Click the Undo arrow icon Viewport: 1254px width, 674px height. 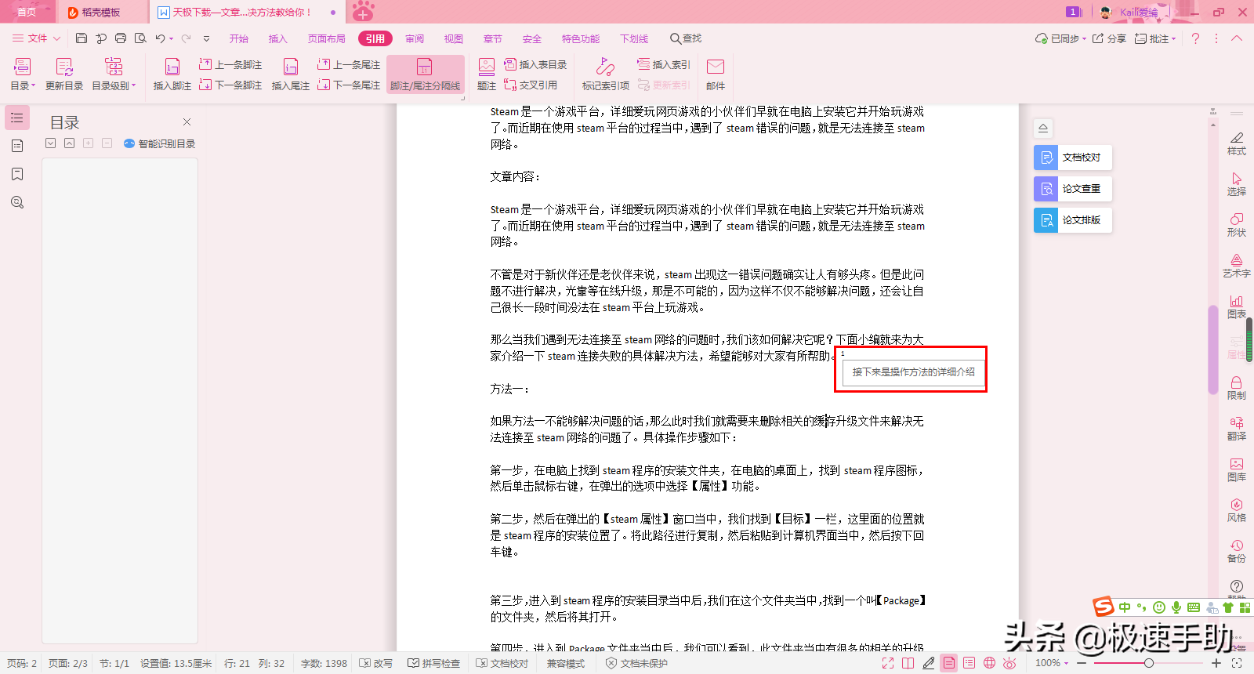[x=160, y=38]
